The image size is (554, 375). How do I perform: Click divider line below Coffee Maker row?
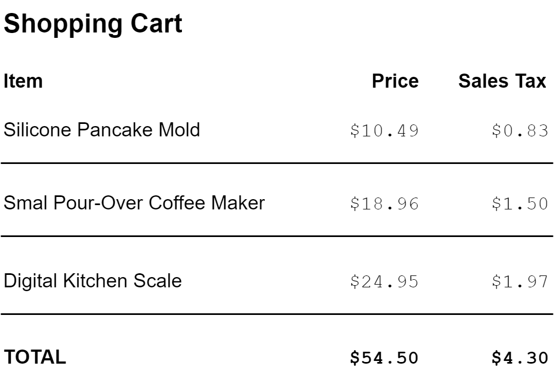click(x=277, y=236)
